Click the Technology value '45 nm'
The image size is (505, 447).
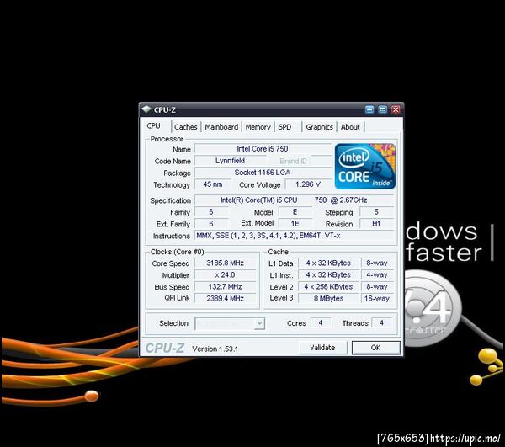pyautogui.click(x=213, y=184)
